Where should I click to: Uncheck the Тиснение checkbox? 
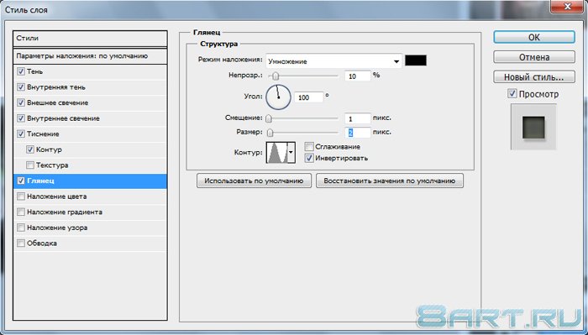point(21,133)
